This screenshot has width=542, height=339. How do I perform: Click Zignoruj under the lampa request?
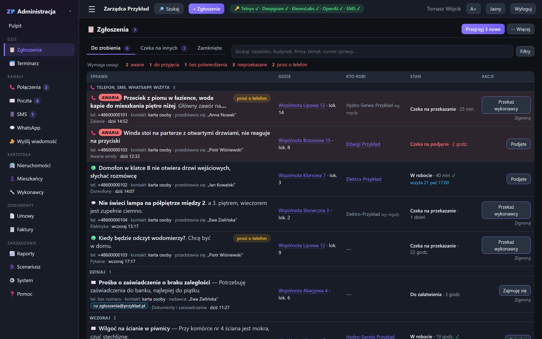tap(522, 223)
